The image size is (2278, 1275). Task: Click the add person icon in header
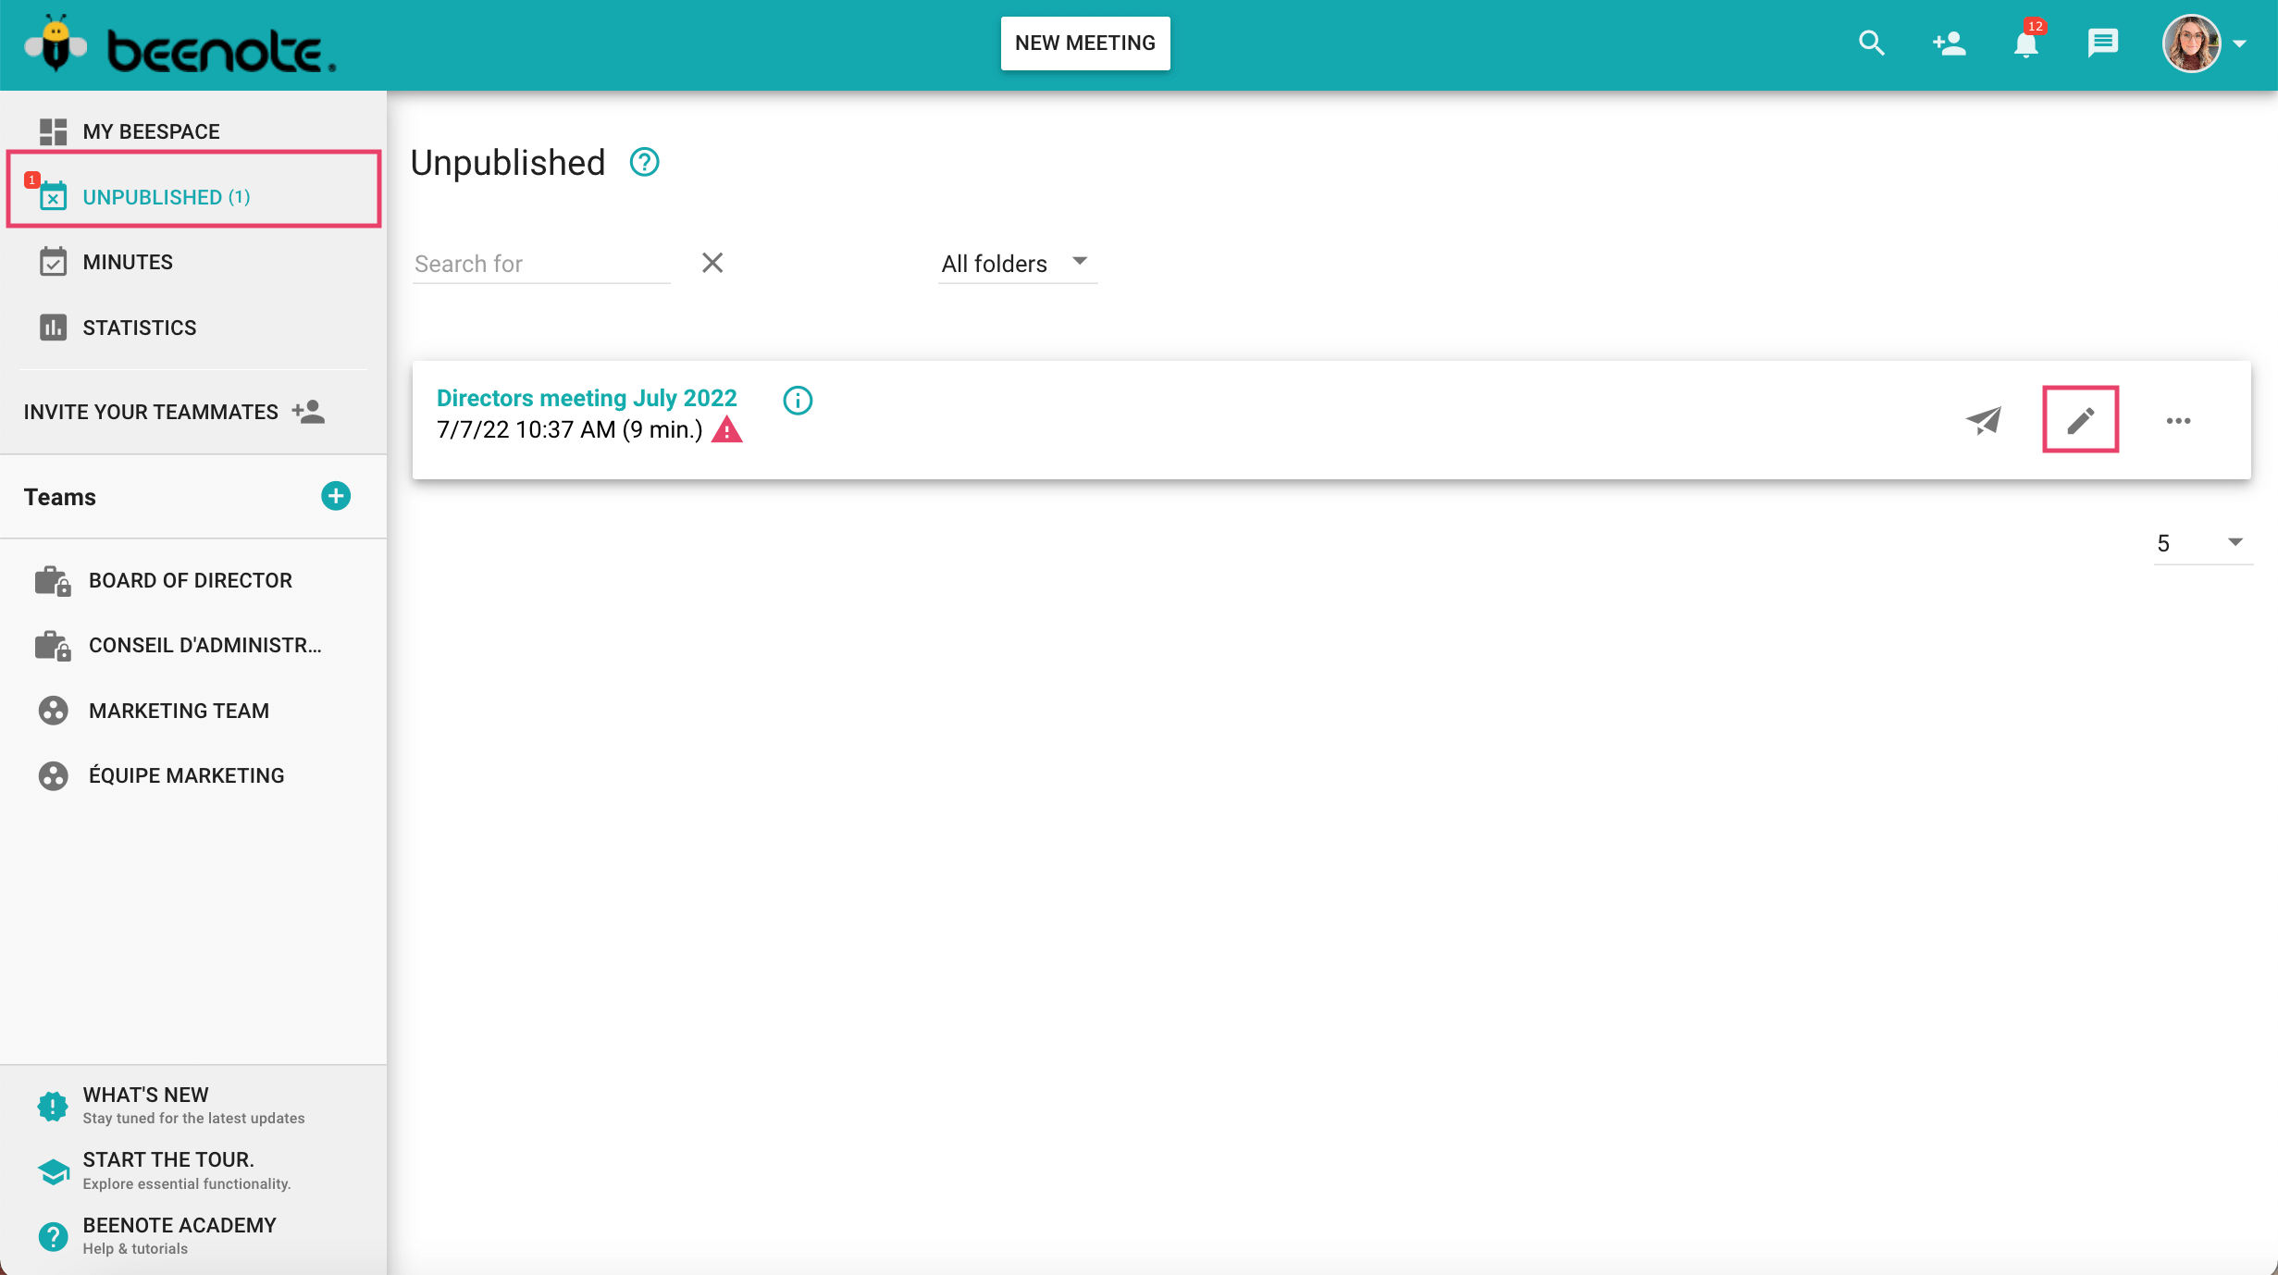click(1949, 43)
